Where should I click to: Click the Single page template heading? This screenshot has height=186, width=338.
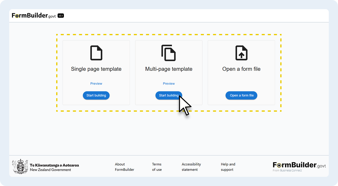point(96,69)
